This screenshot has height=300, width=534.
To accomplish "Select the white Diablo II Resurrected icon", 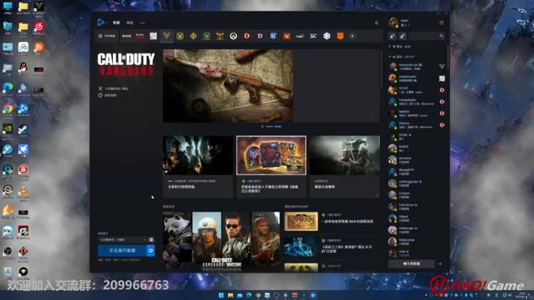I will point(260,36).
